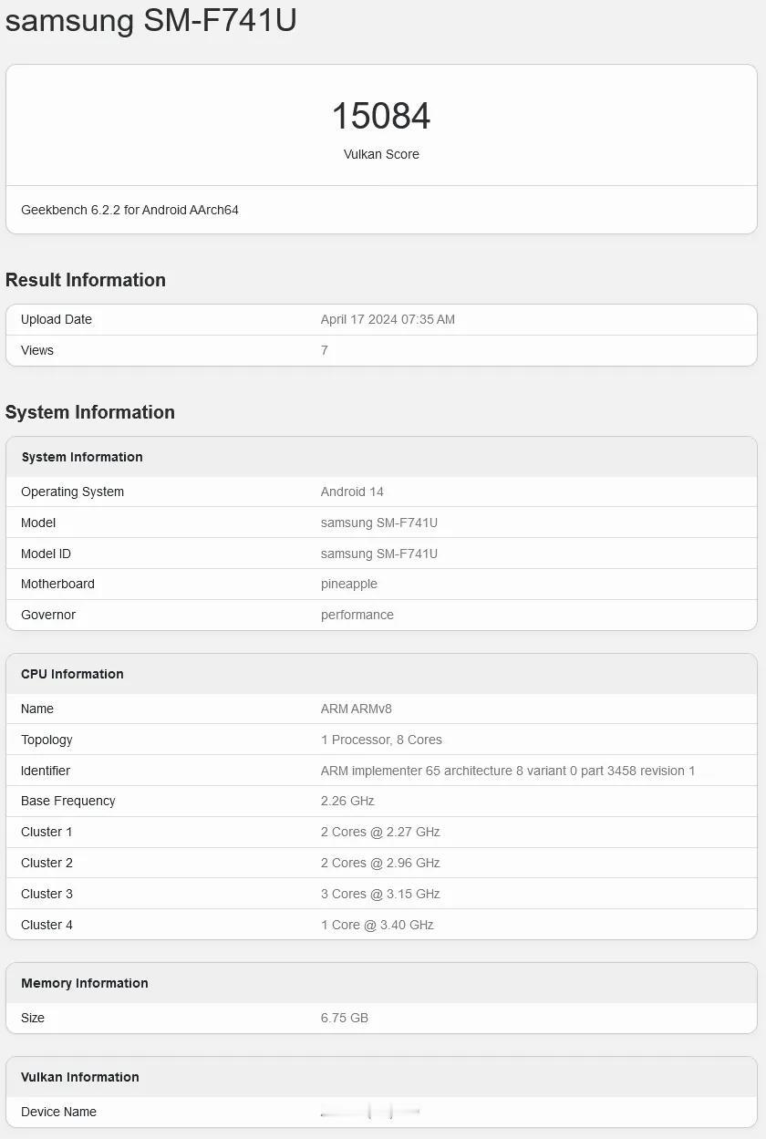Click the 'Base Frequency' row label
The image size is (766, 1139).
(68, 801)
